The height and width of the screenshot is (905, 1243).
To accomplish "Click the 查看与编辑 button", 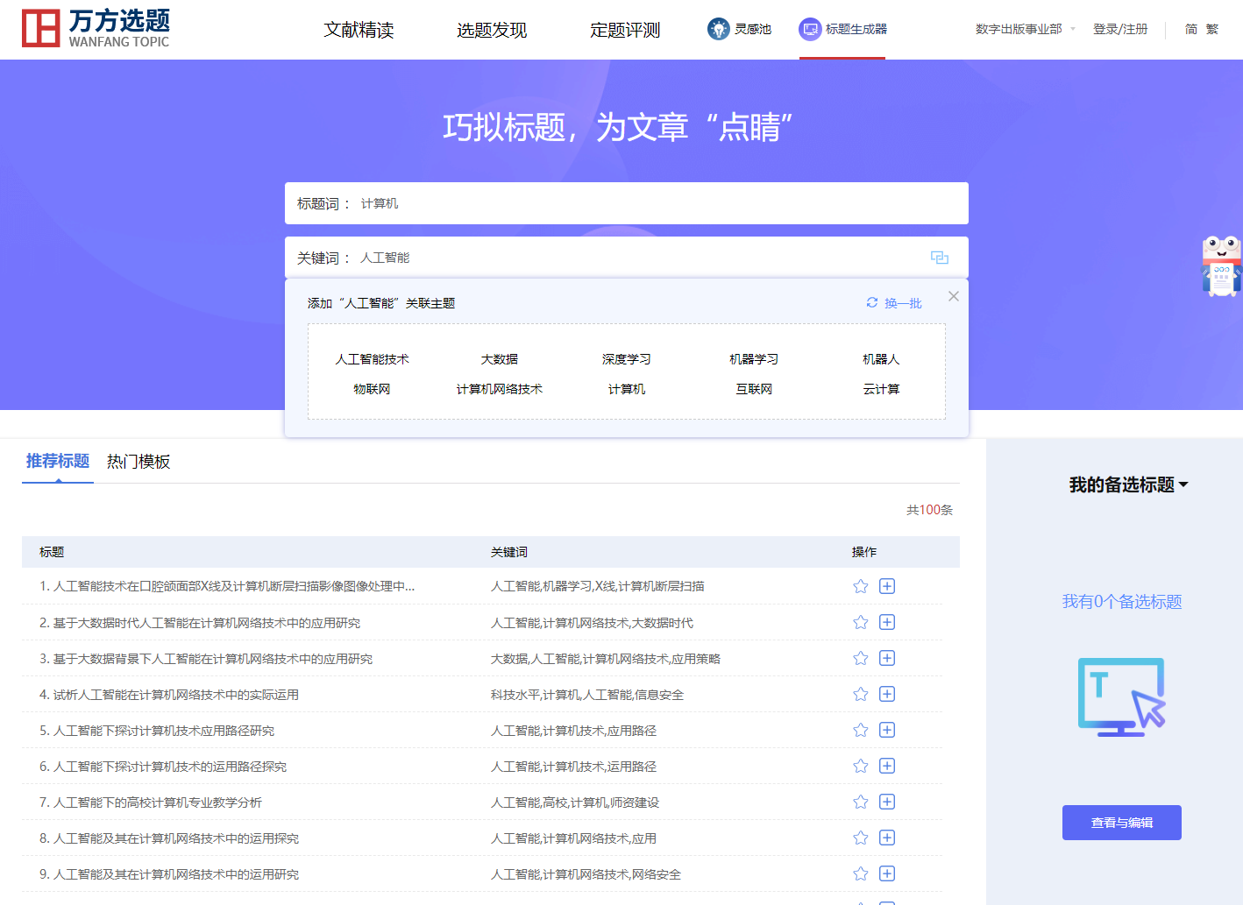I will pos(1121,823).
